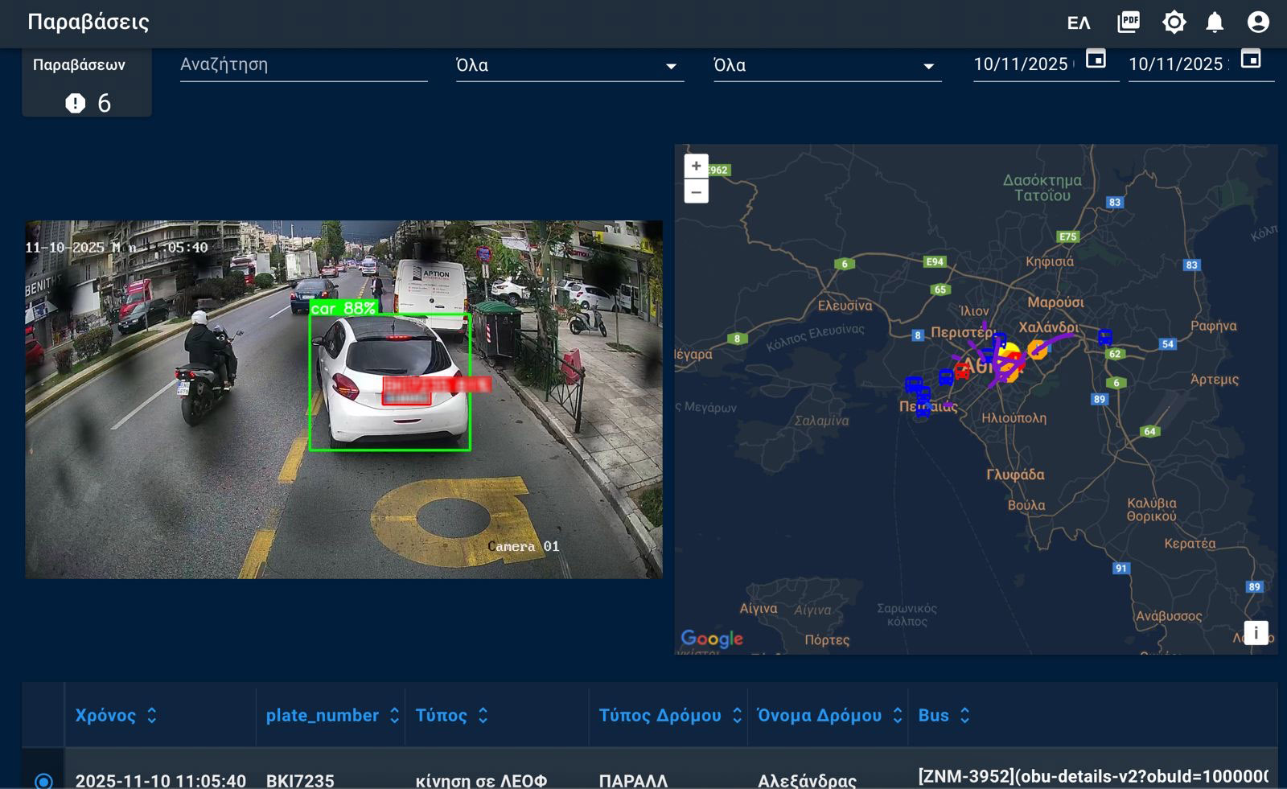Screen dimensions: 1287x789
Task: Click the Αναζήτηση search field
Action: tap(303, 65)
